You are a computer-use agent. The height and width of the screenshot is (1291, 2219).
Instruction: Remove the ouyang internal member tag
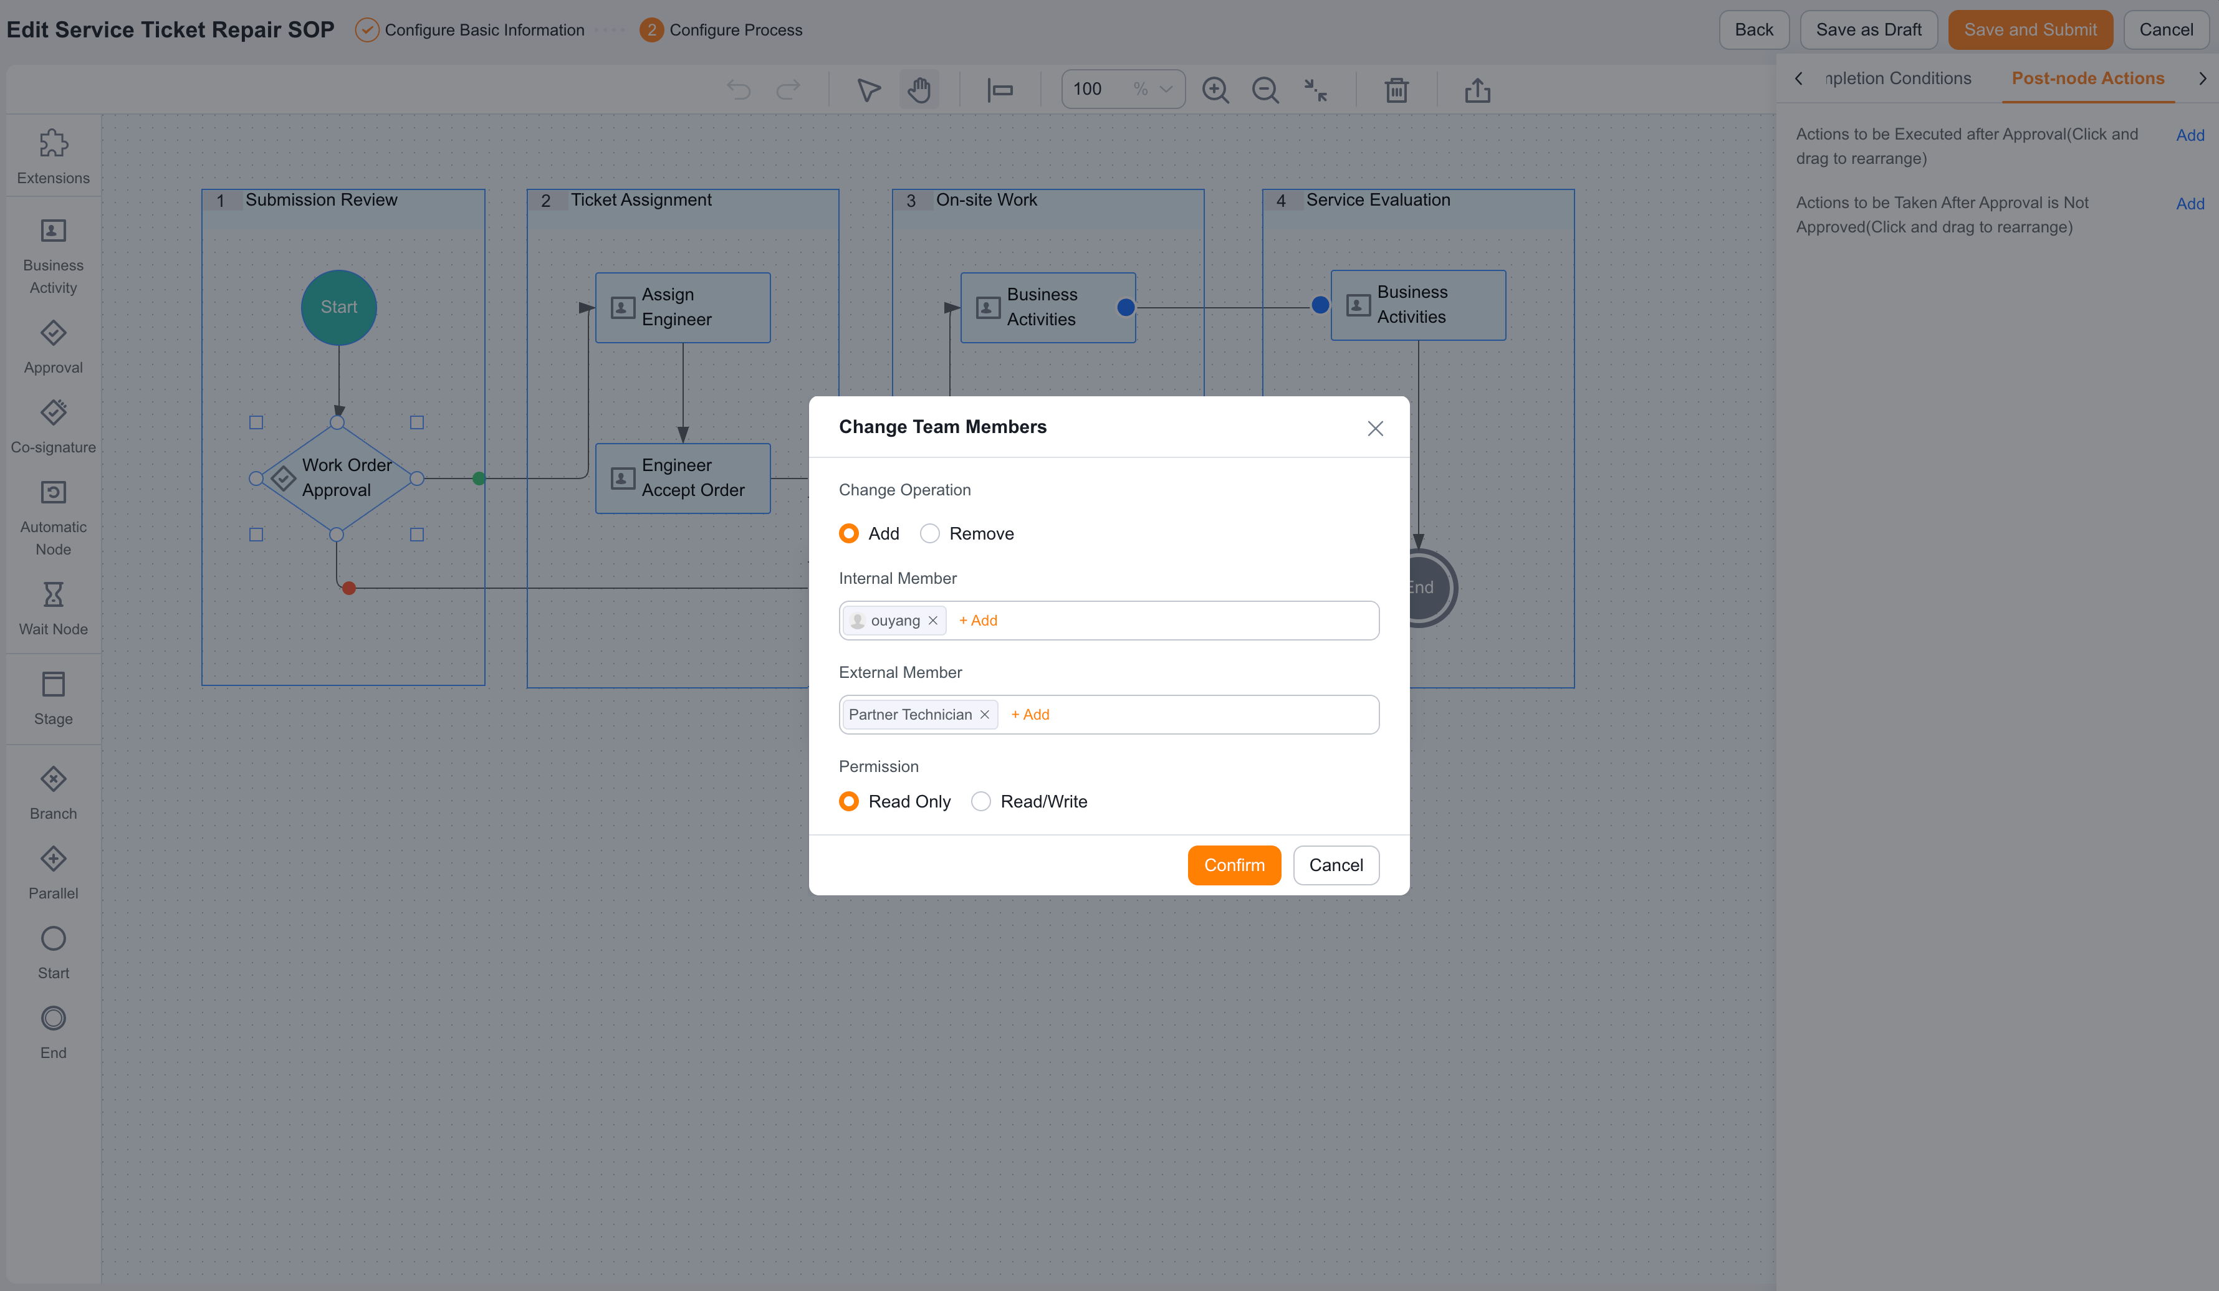[x=932, y=621]
